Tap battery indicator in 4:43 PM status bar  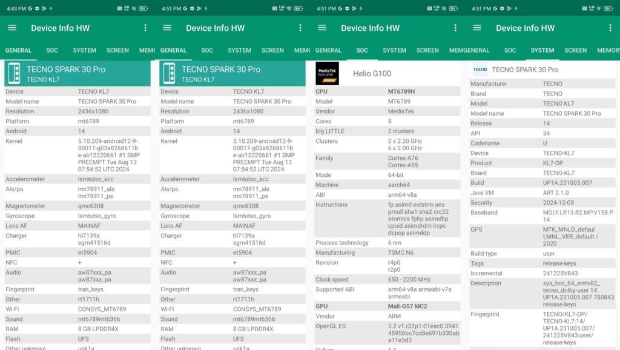coord(143,8)
